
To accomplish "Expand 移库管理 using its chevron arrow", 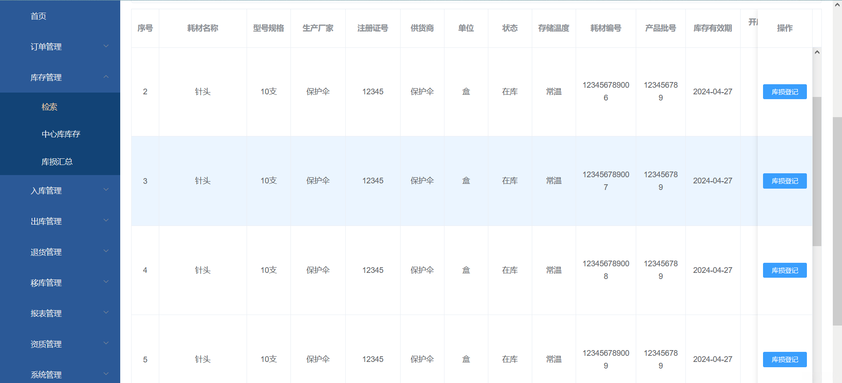I will (106, 282).
